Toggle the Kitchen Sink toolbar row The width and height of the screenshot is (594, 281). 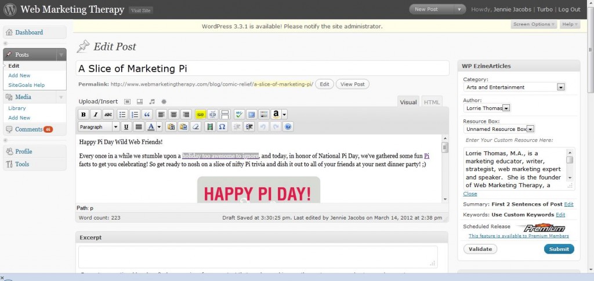[x=264, y=114]
